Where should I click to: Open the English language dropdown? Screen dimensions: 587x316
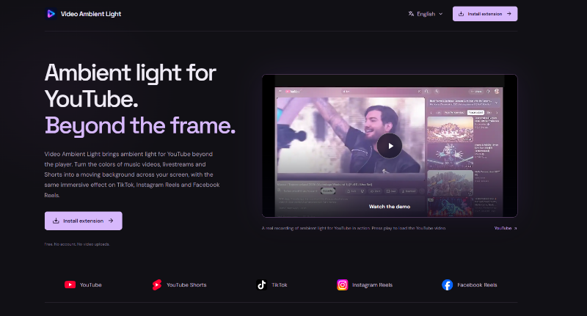(426, 14)
